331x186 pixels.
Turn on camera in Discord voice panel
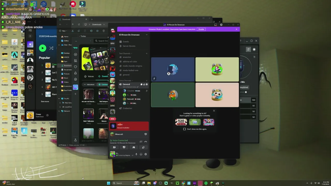tap(114, 147)
